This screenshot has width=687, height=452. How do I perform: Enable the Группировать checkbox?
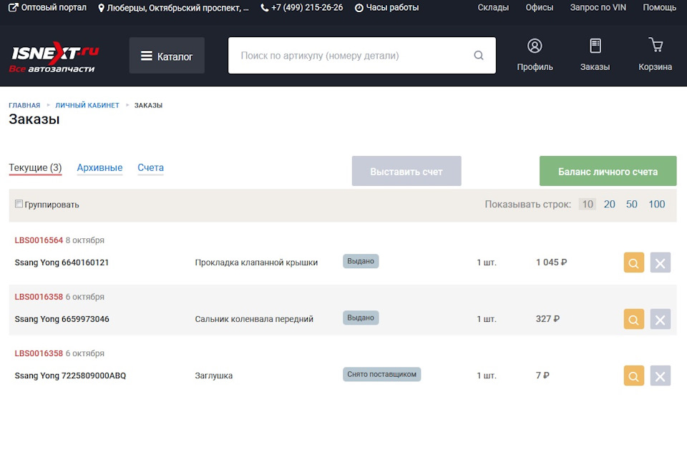coord(19,204)
